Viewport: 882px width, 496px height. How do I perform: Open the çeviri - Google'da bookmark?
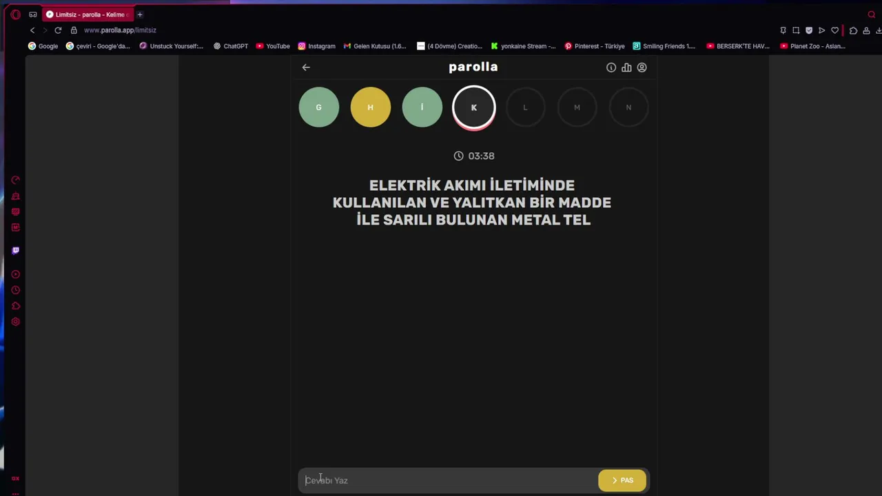point(98,46)
